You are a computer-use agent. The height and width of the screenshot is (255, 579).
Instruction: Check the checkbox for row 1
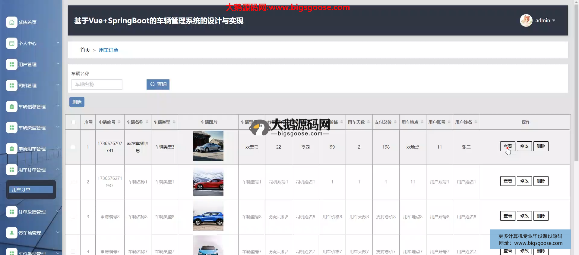73,147
